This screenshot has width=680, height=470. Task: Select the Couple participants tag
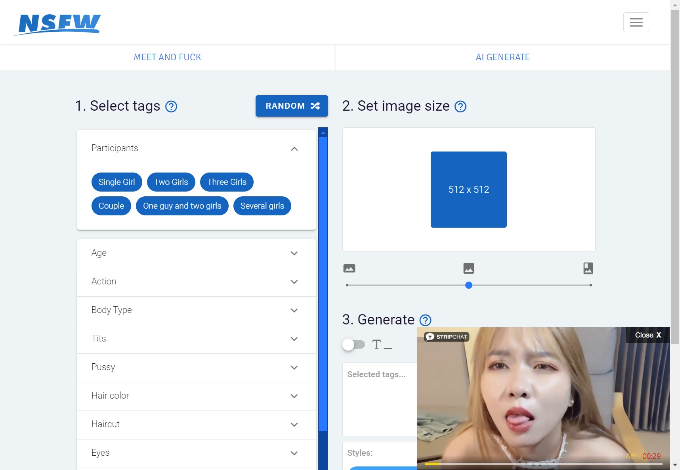click(x=111, y=206)
